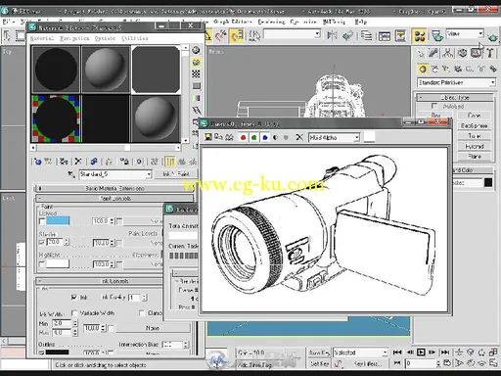This screenshot has width=501, height=376.
Task: Open the Material Editor from main toolbar
Action: [420, 36]
